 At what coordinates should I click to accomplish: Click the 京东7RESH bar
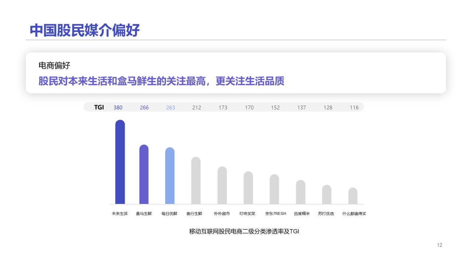[274, 189]
